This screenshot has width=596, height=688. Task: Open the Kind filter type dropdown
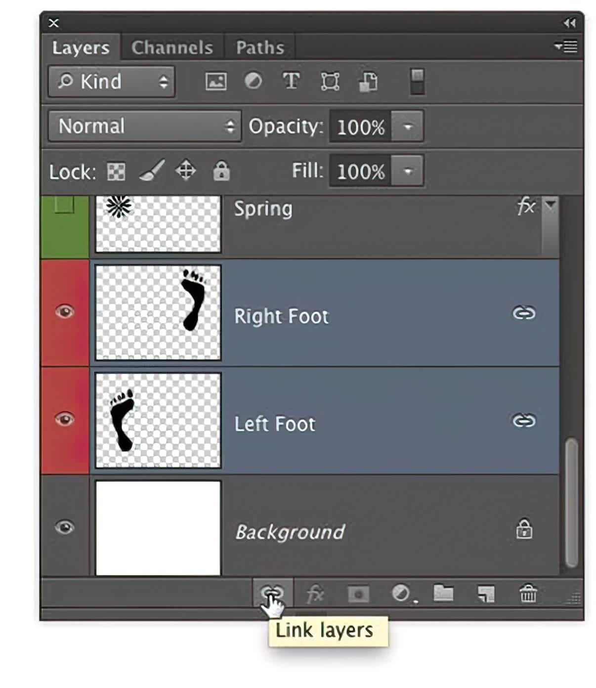112,82
